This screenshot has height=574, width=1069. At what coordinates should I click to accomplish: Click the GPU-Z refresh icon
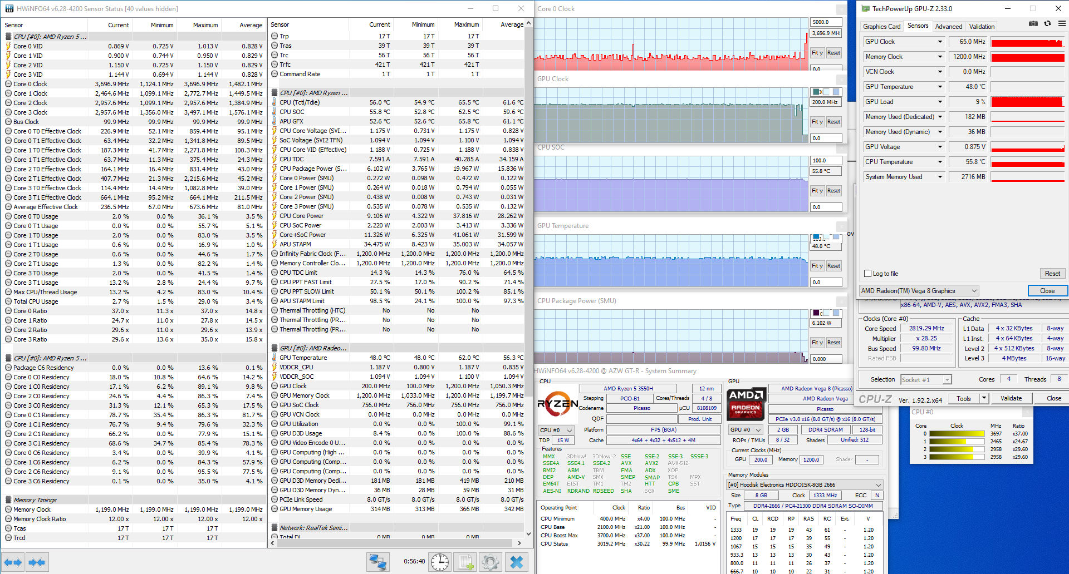pos(1047,24)
